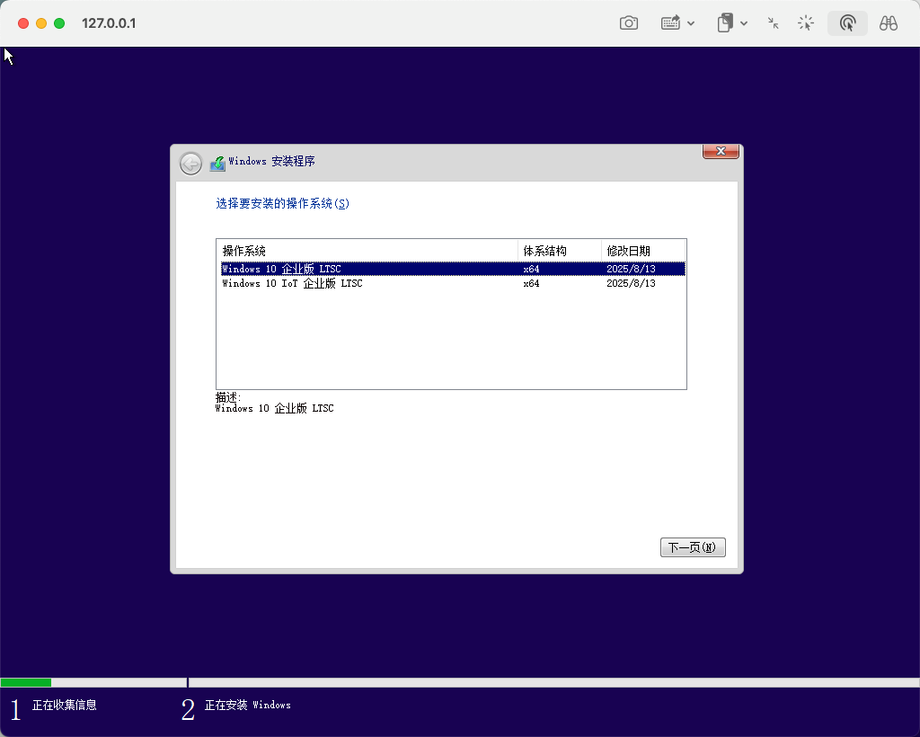920x737 pixels.
Task: Click the Windows setup program icon
Action: point(217,163)
